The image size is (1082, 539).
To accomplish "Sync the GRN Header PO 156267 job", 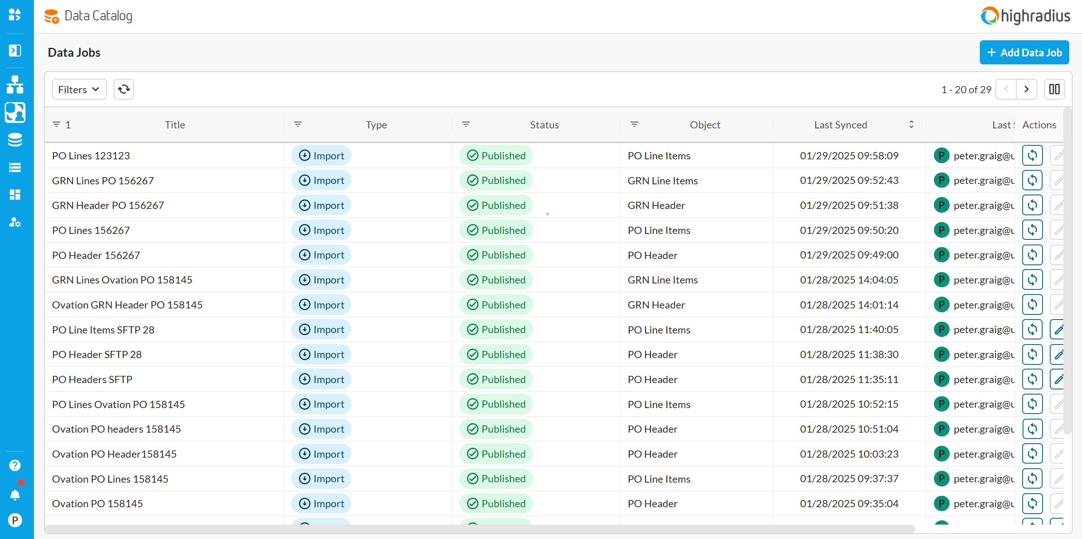I will pyautogui.click(x=1032, y=205).
